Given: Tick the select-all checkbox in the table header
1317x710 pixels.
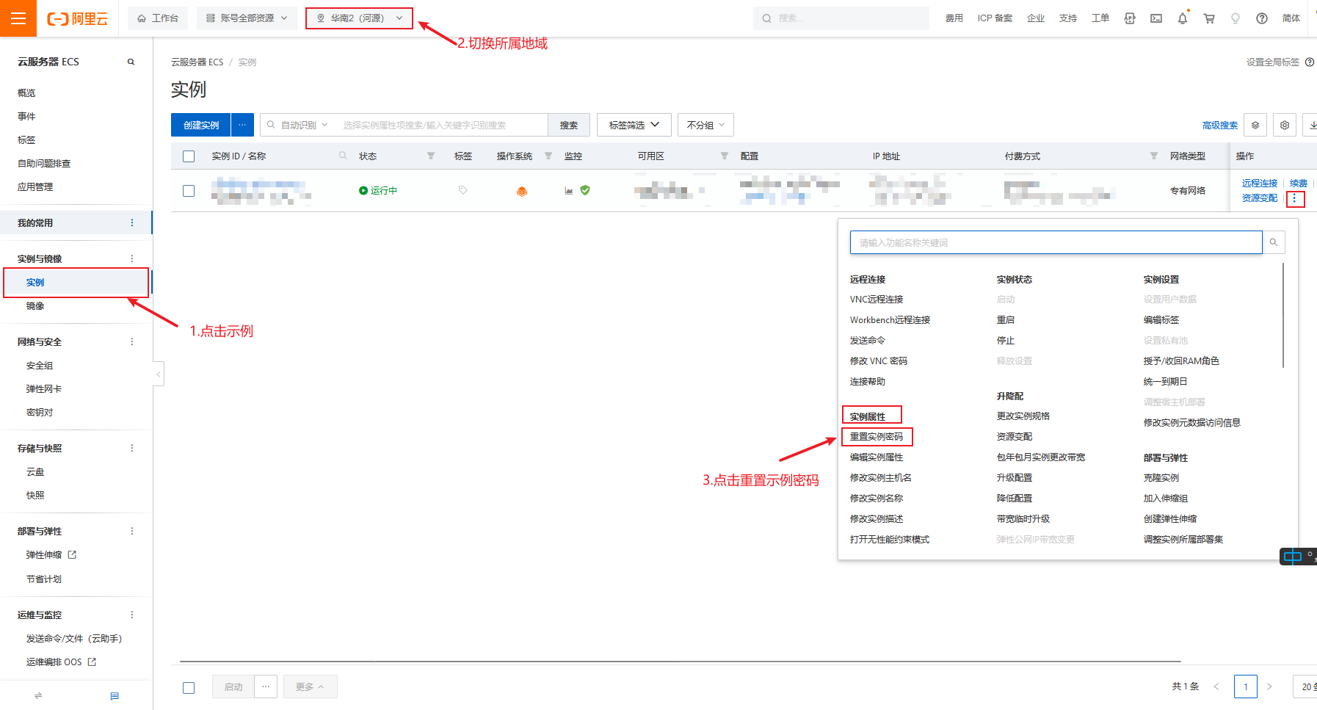Looking at the screenshot, I should tap(189, 156).
